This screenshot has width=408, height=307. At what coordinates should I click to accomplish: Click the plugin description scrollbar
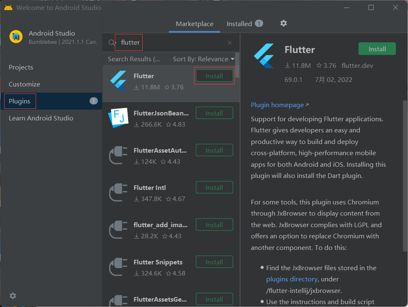pyautogui.click(x=405, y=176)
